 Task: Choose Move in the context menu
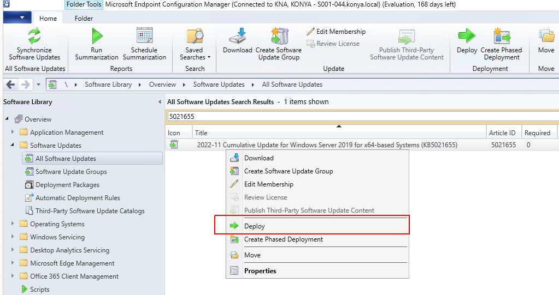point(317,255)
